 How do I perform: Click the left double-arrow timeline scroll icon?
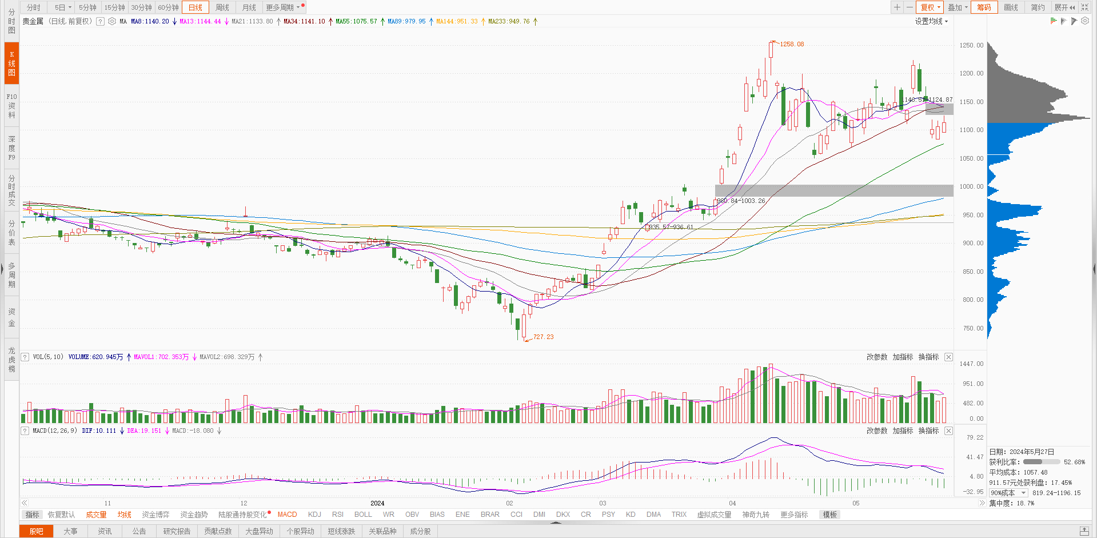point(25,503)
